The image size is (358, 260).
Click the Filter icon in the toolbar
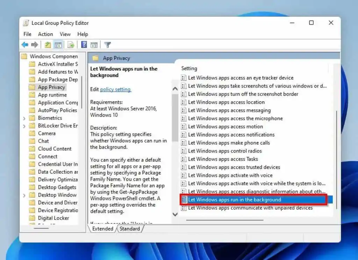[107, 44]
